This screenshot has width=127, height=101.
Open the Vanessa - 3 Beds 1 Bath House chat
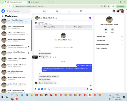click(15, 66)
